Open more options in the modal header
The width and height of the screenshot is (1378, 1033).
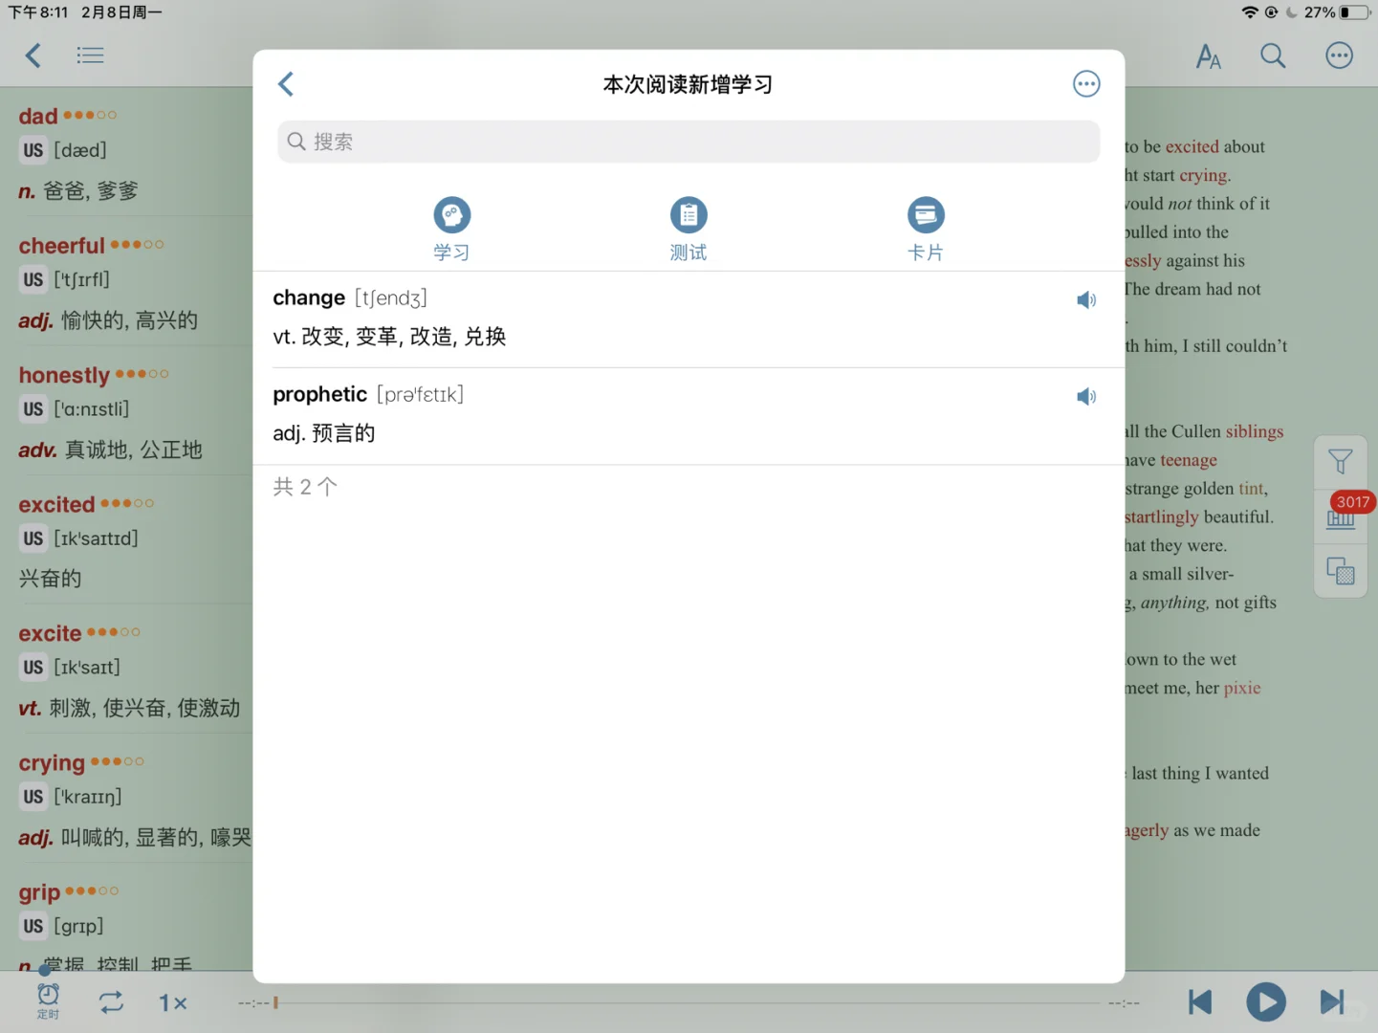tap(1086, 84)
